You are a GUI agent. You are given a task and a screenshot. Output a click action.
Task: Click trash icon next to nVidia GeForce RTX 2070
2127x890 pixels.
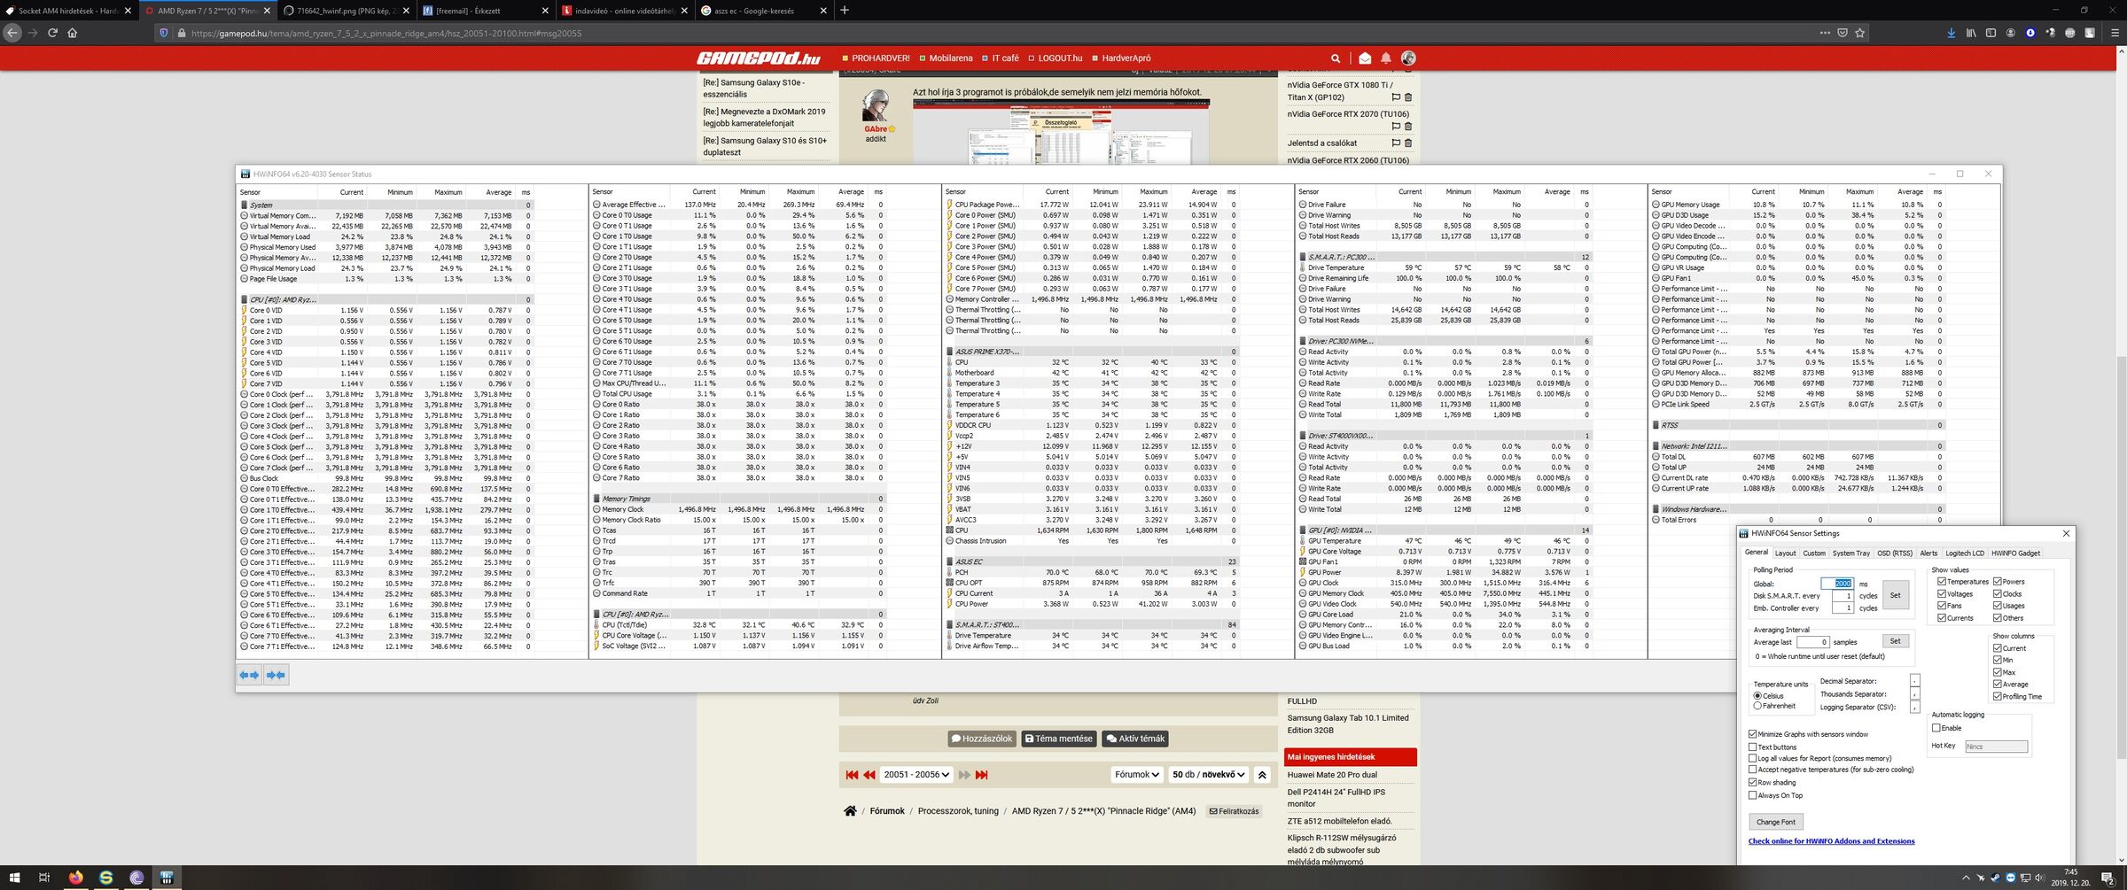[x=1408, y=126]
